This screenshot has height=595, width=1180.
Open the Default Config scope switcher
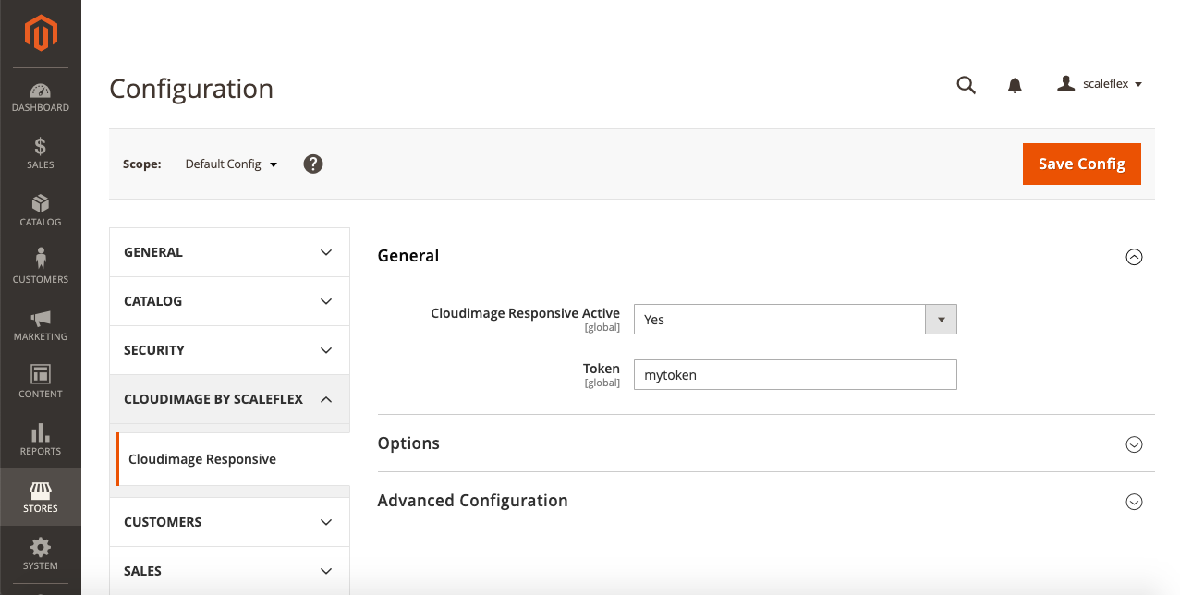[231, 164]
